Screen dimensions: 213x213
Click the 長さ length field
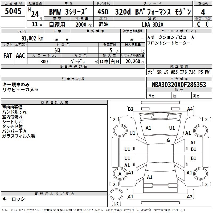click(x=159, y=96)
